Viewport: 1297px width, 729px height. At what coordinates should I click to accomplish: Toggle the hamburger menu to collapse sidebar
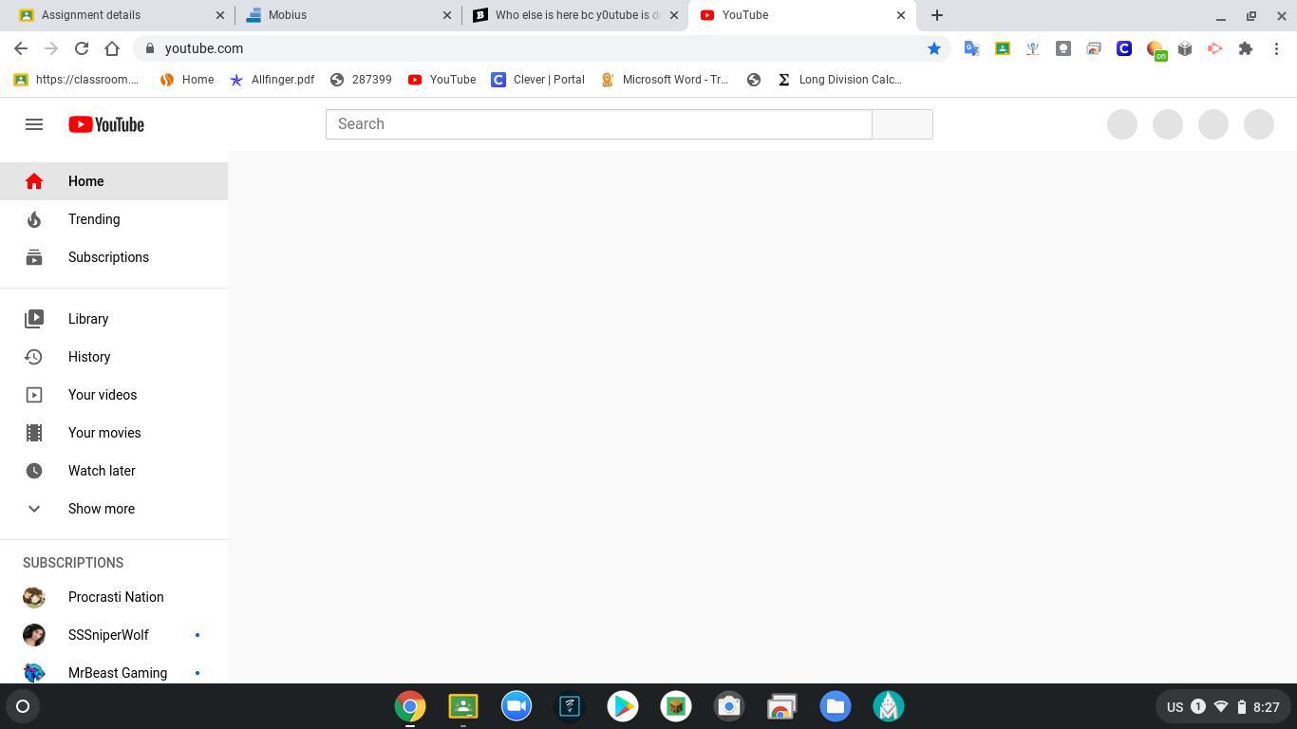click(33, 123)
